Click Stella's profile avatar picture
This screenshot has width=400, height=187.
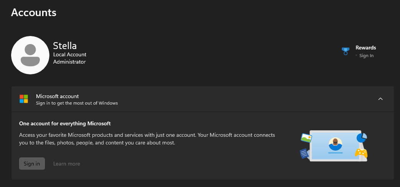(x=30, y=55)
